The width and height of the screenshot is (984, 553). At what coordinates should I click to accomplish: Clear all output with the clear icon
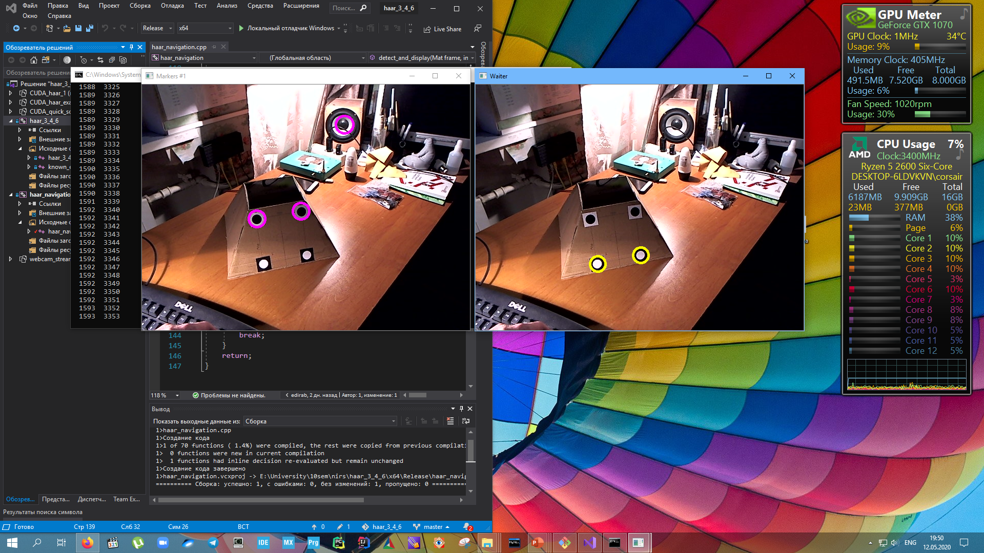(x=450, y=421)
